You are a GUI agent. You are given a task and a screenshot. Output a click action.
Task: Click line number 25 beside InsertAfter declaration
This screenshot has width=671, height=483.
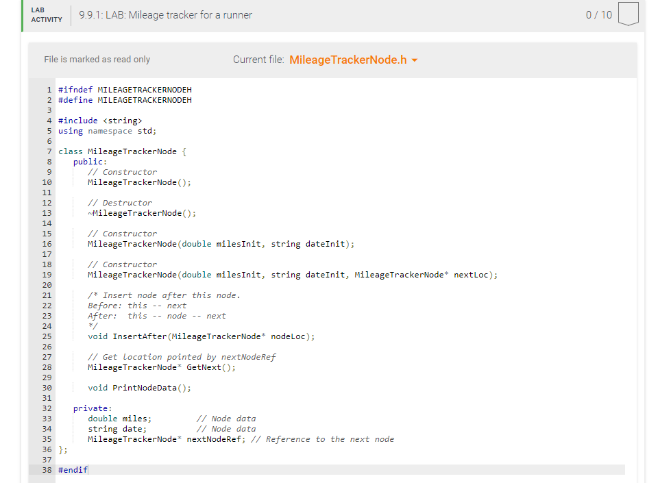pos(47,336)
